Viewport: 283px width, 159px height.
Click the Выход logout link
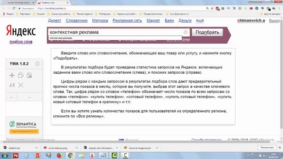[275, 21]
